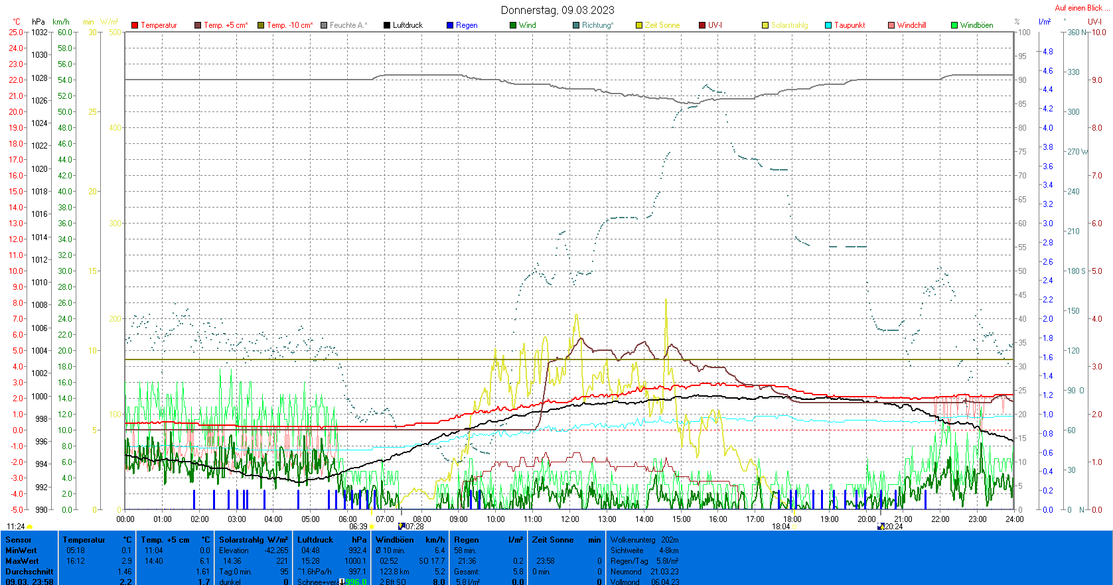Click the '25.0' label on the °C axis
This screenshot has width=1113, height=585.
[x=16, y=32]
